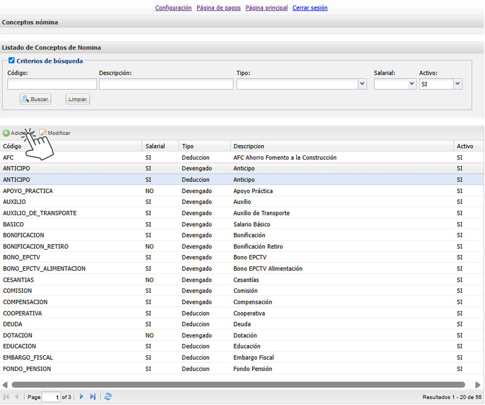The height and width of the screenshot is (405, 485).
Task: Open the Tipo dropdown
Action: click(362, 85)
